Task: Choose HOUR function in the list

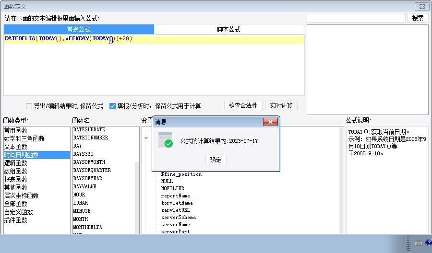Action: coord(79,195)
